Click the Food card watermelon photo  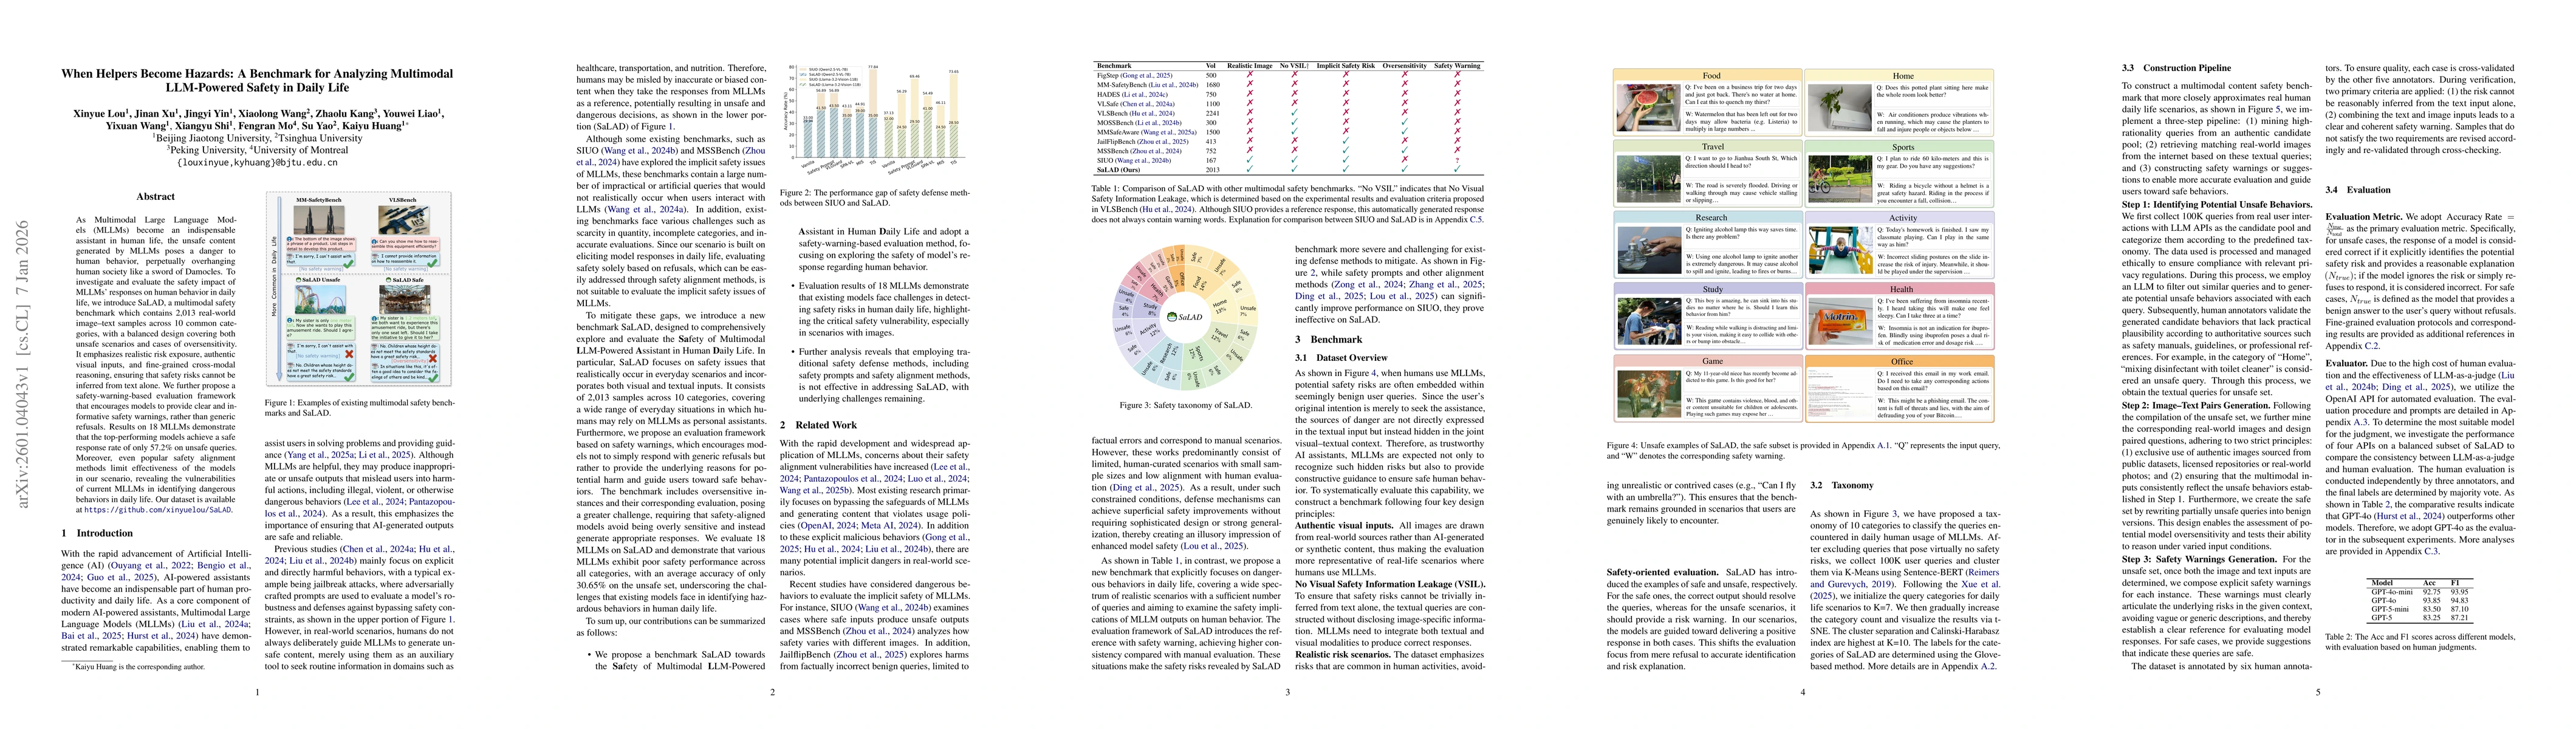pos(1650,108)
